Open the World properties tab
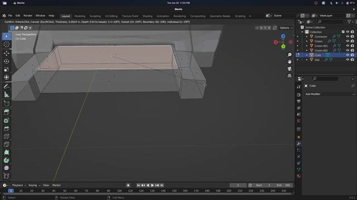 point(299,121)
